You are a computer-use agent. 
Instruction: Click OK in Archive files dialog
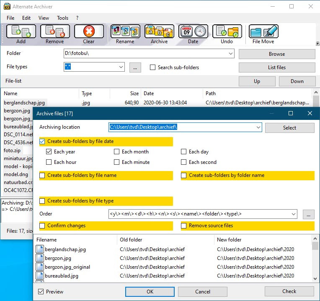pos(150,292)
